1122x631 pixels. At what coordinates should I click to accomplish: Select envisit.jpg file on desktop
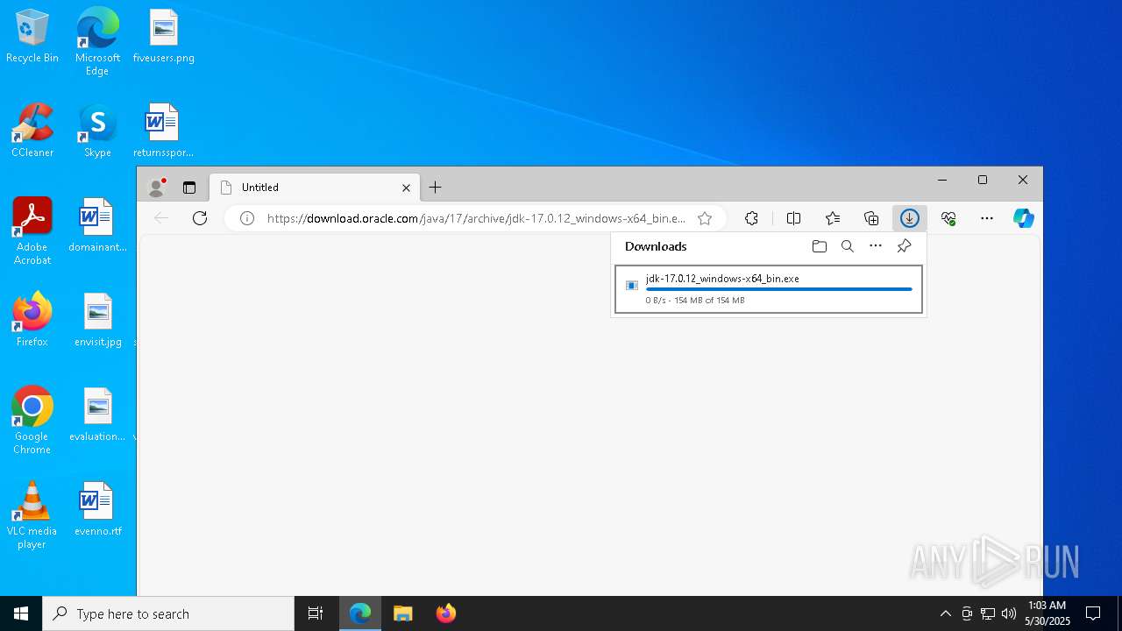click(98, 321)
